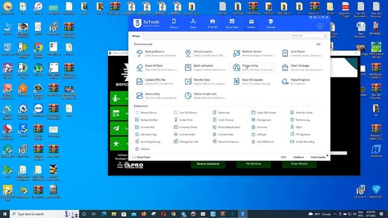The width and height of the screenshot is (388, 218).
Task: Select the Deactivate tool
Action: click(x=221, y=113)
